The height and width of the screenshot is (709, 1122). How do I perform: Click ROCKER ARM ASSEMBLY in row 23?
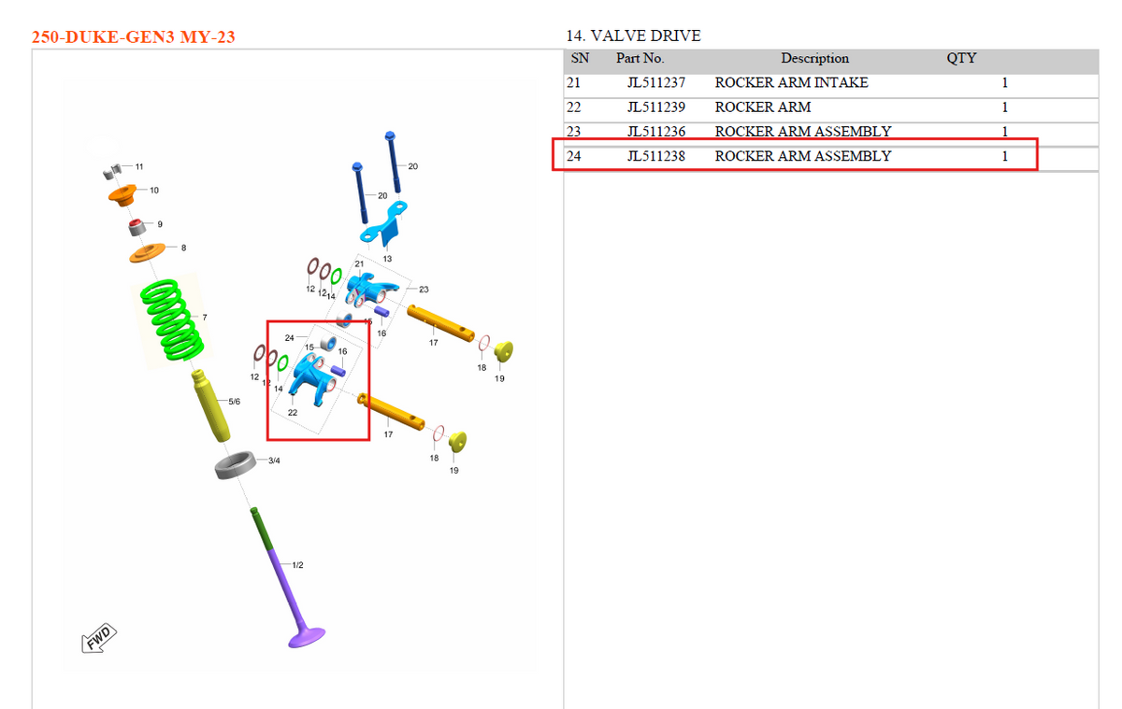click(x=803, y=131)
